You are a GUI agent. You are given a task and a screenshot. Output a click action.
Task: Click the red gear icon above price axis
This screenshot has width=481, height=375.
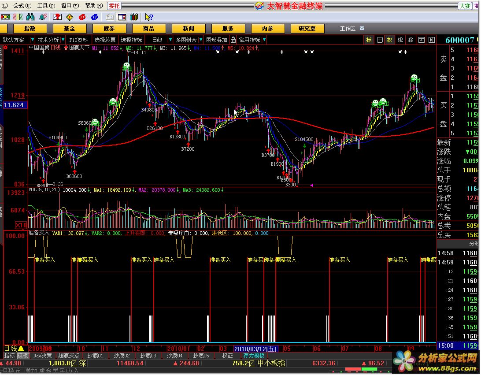(x=5, y=48)
